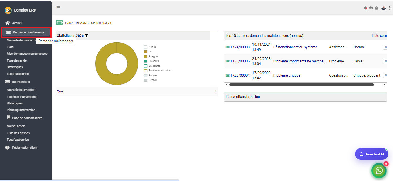Follow the Liste complète link
The height and width of the screenshot is (181, 393).
click(x=379, y=36)
